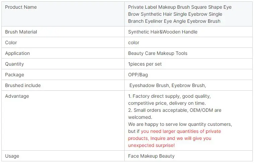Select the Brush Material label
This screenshot has width=254, height=163.
tap(21, 32)
